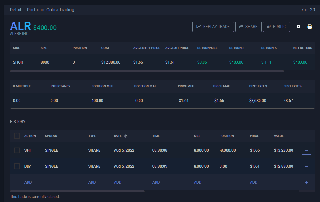Remove the Buy row with minus button
This screenshot has height=202, width=320.
306,166
